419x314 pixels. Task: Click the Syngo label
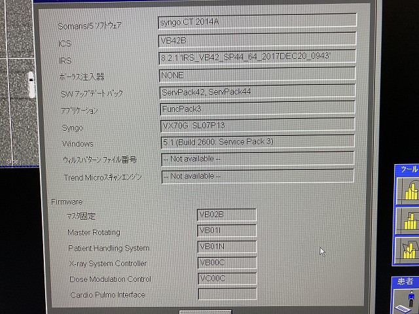73,128
